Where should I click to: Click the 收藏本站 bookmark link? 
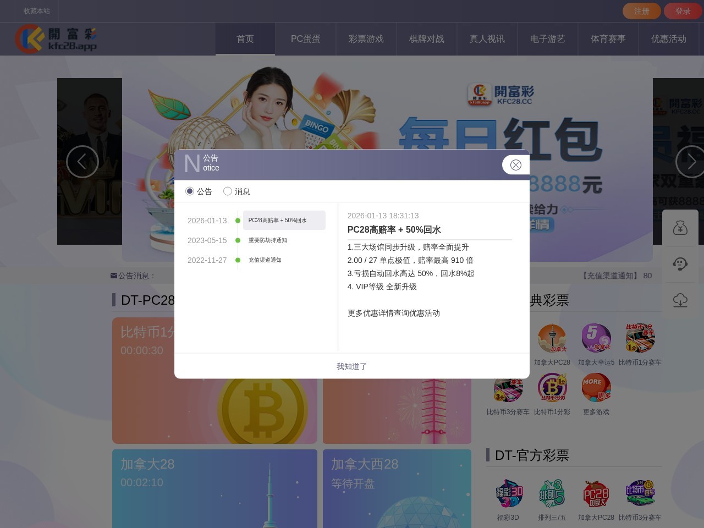tap(36, 11)
